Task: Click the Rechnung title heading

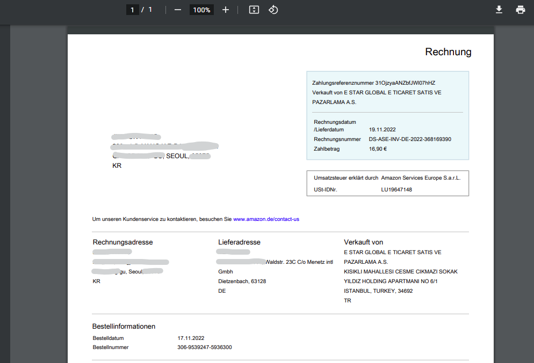Action: coord(448,52)
